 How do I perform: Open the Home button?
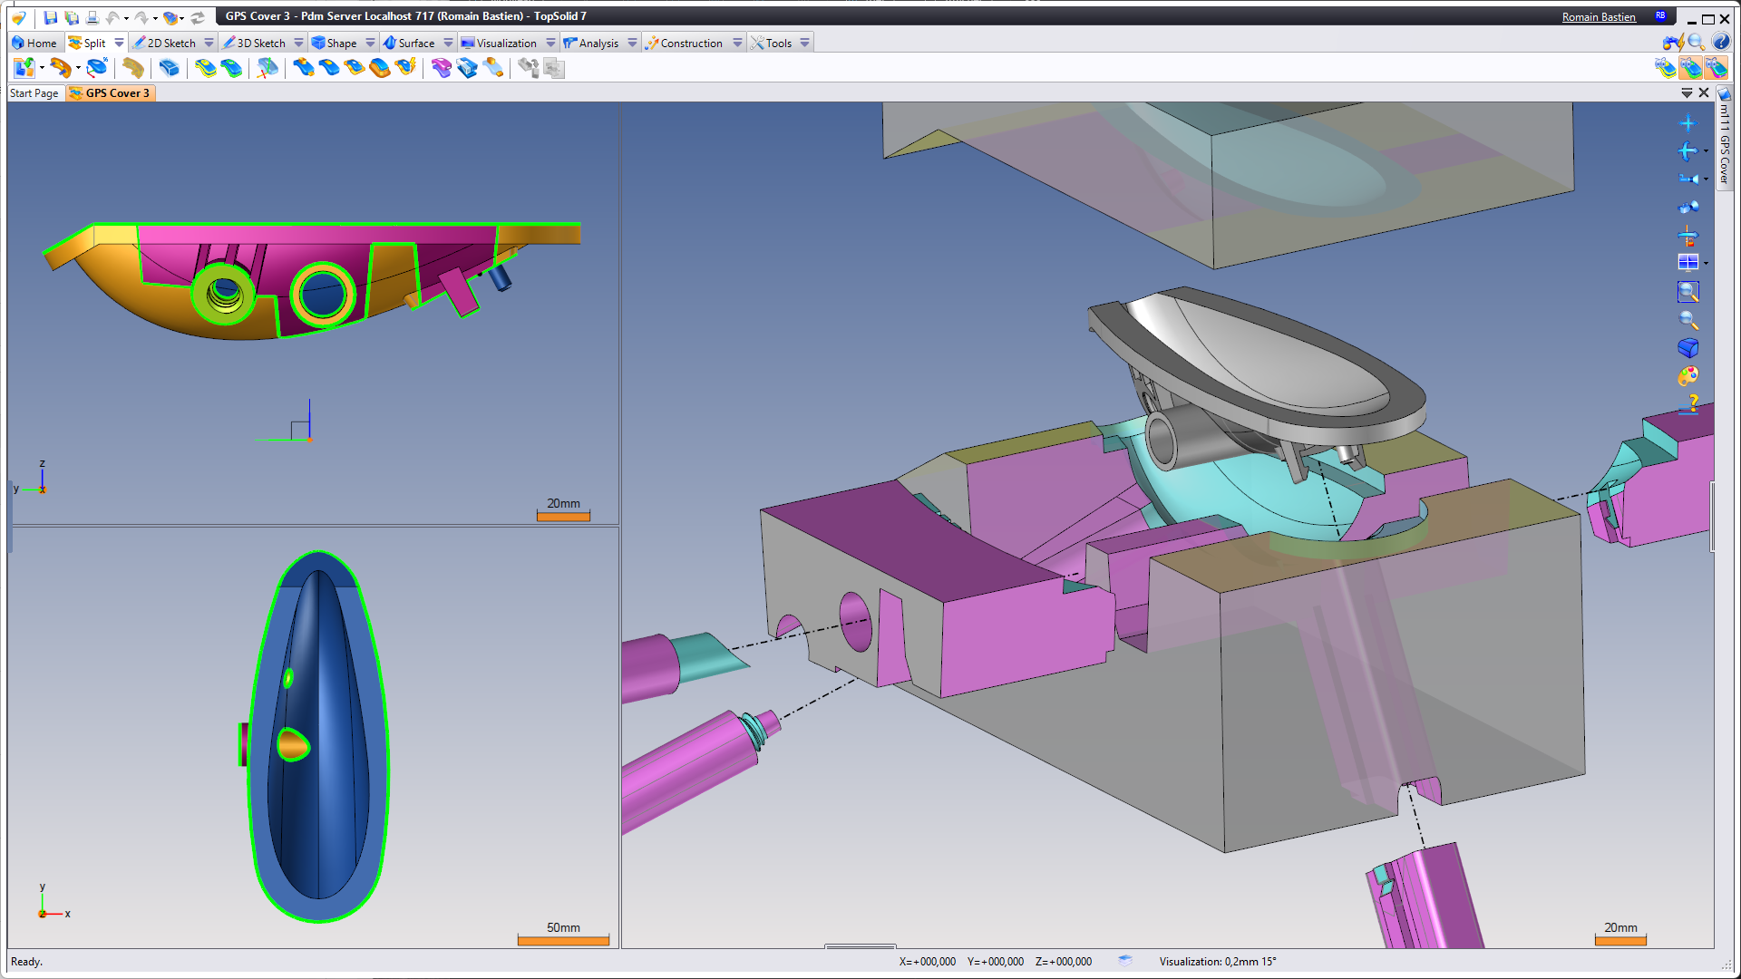(x=34, y=43)
